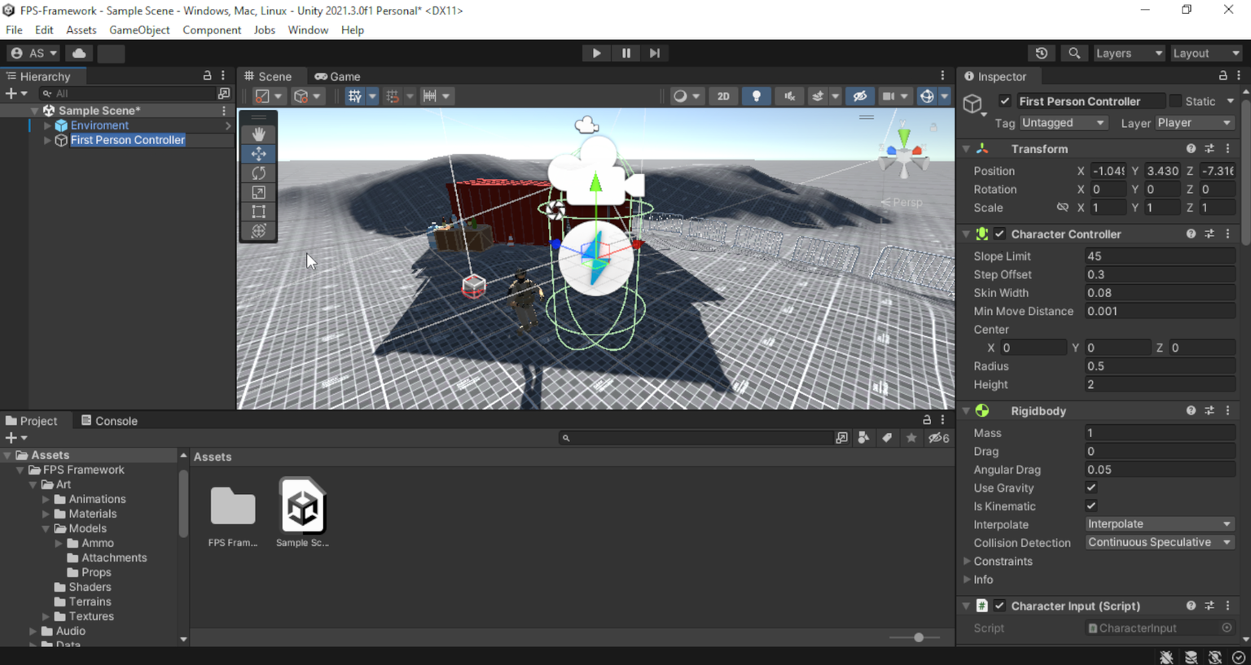Image resolution: width=1251 pixels, height=665 pixels.
Task: Open the Layout dropdown
Action: coord(1206,53)
